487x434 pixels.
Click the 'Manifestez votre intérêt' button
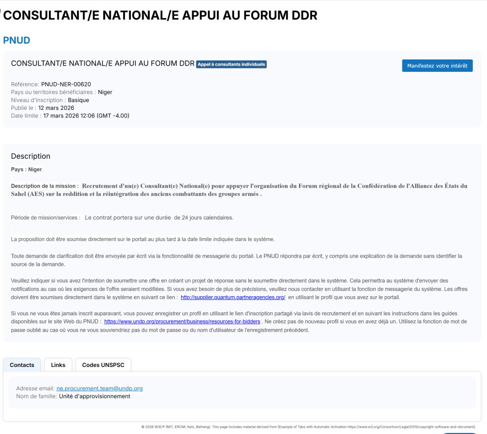[x=437, y=66]
